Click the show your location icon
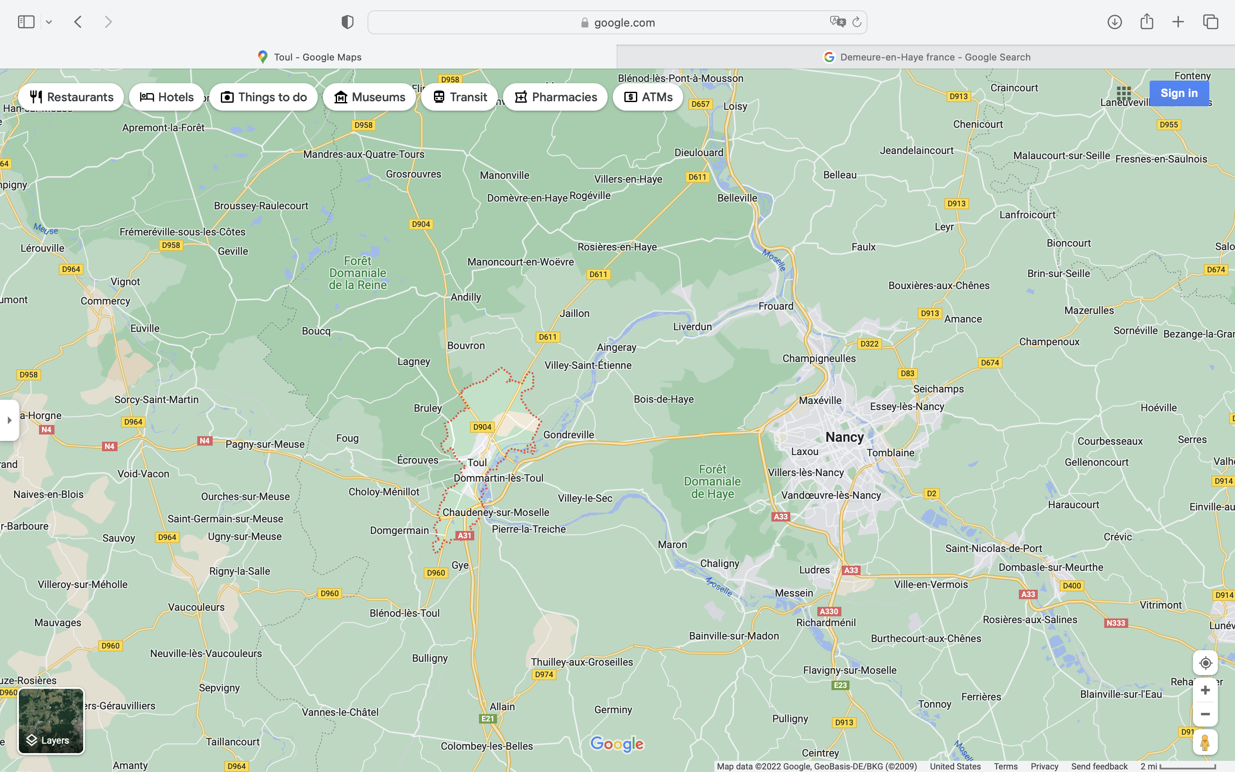This screenshot has width=1235, height=772. click(1205, 663)
